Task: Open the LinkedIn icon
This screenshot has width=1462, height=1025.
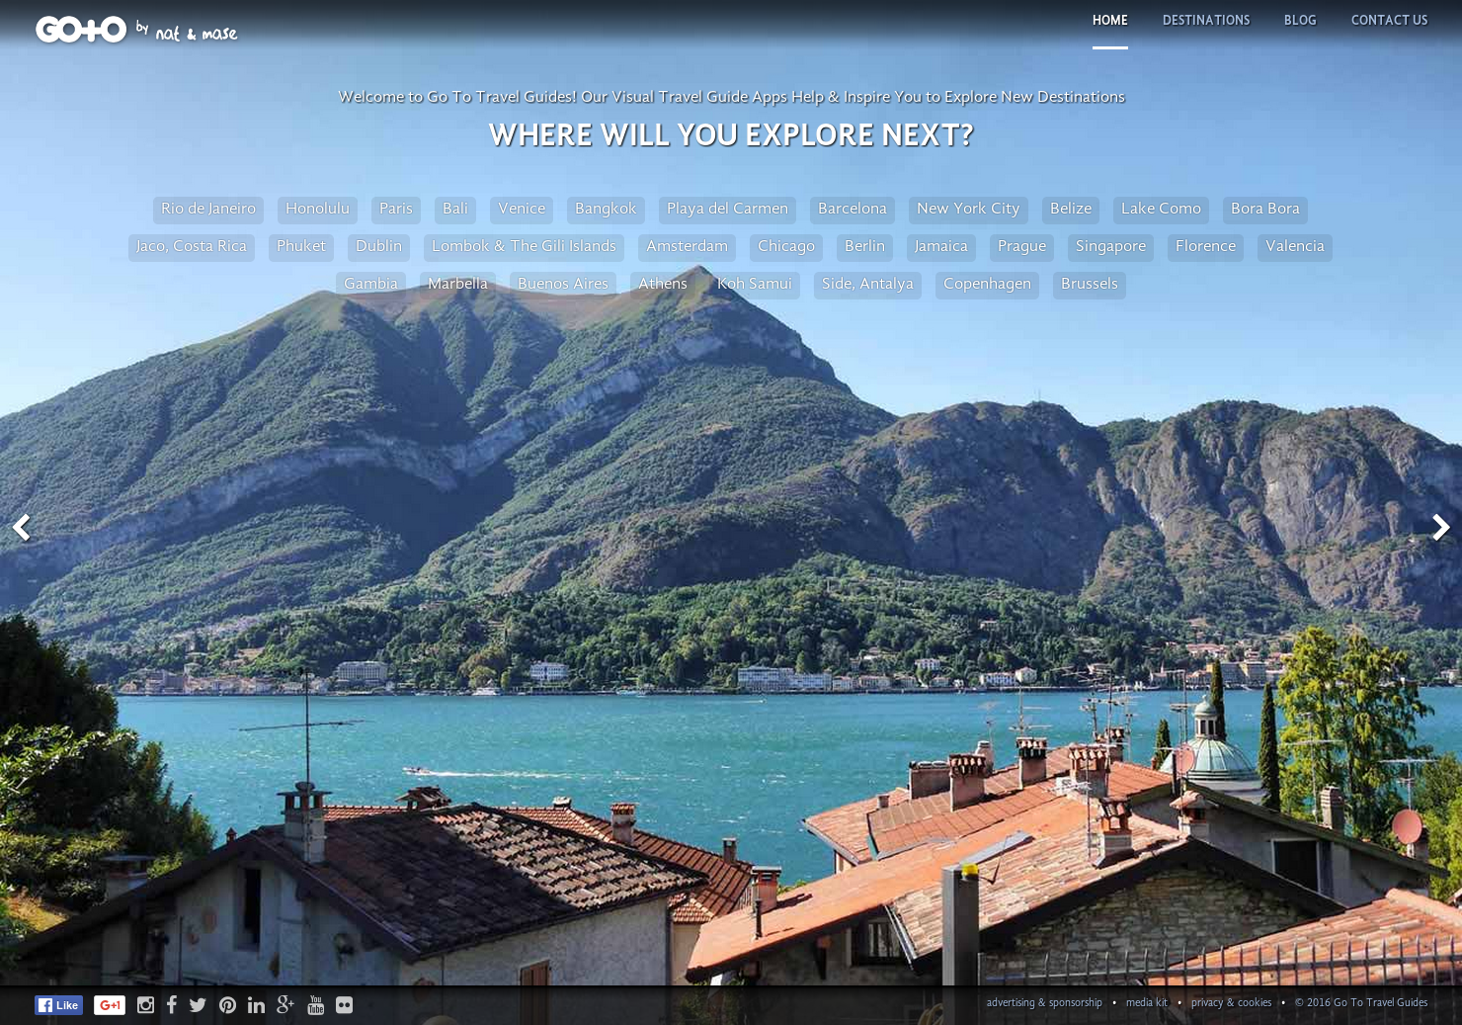Action: pyautogui.click(x=256, y=1004)
